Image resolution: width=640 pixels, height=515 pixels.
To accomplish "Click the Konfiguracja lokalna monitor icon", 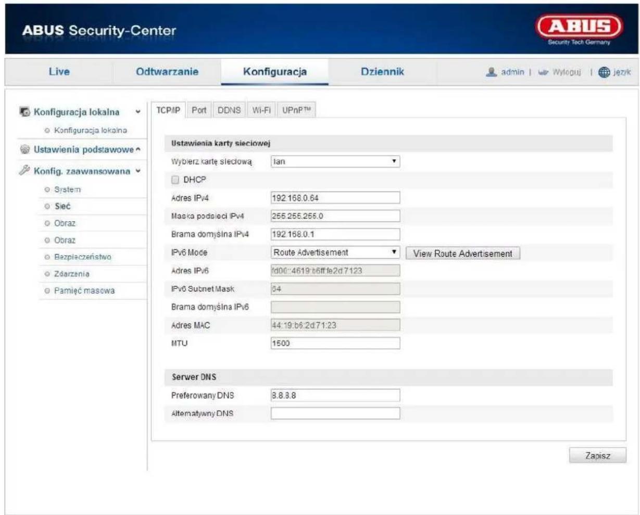I will point(24,112).
